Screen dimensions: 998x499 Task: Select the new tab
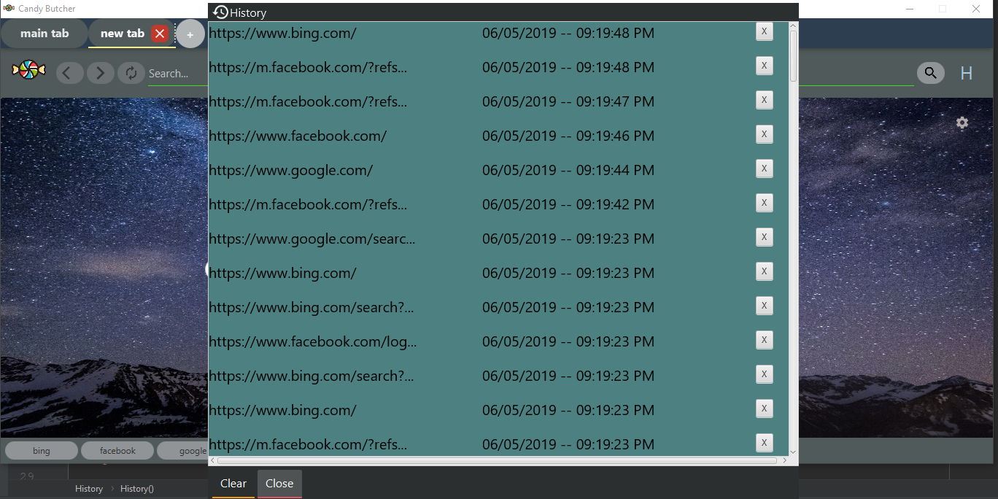coord(122,34)
